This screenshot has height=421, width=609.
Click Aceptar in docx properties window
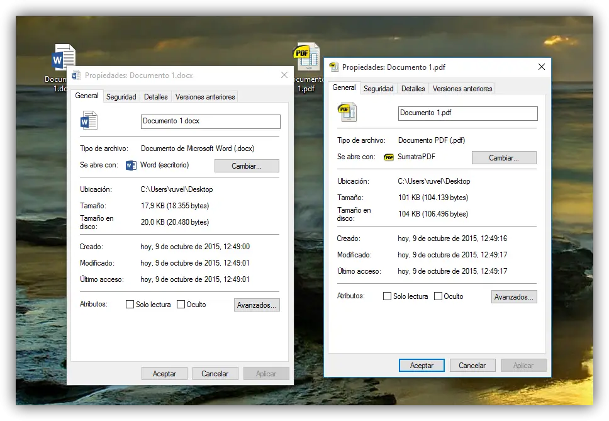[x=164, y=374]
